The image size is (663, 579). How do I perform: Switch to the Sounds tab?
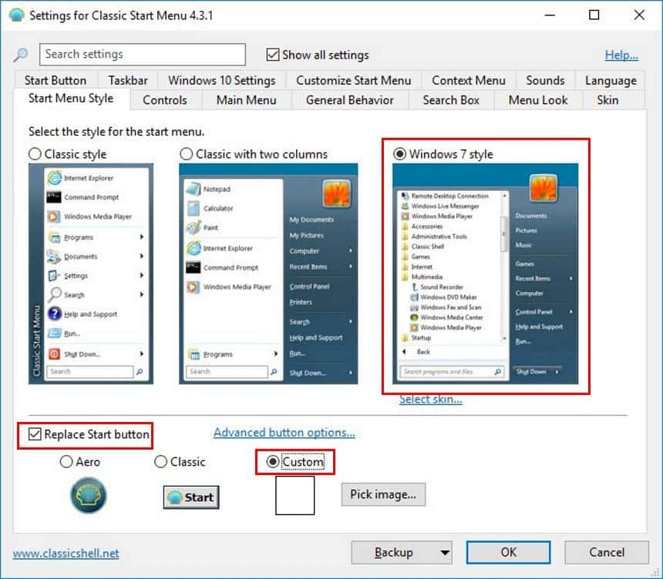click(x=545, y=80)
